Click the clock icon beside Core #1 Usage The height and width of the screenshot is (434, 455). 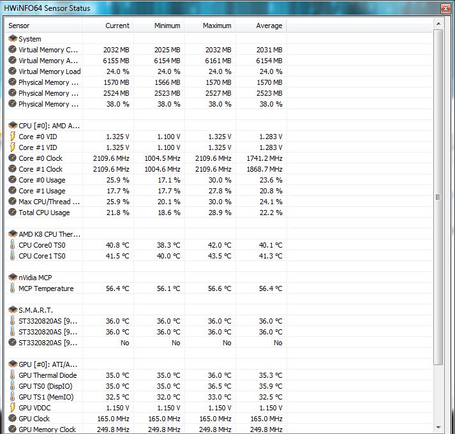pyautogui.click(x=12, y=190)
